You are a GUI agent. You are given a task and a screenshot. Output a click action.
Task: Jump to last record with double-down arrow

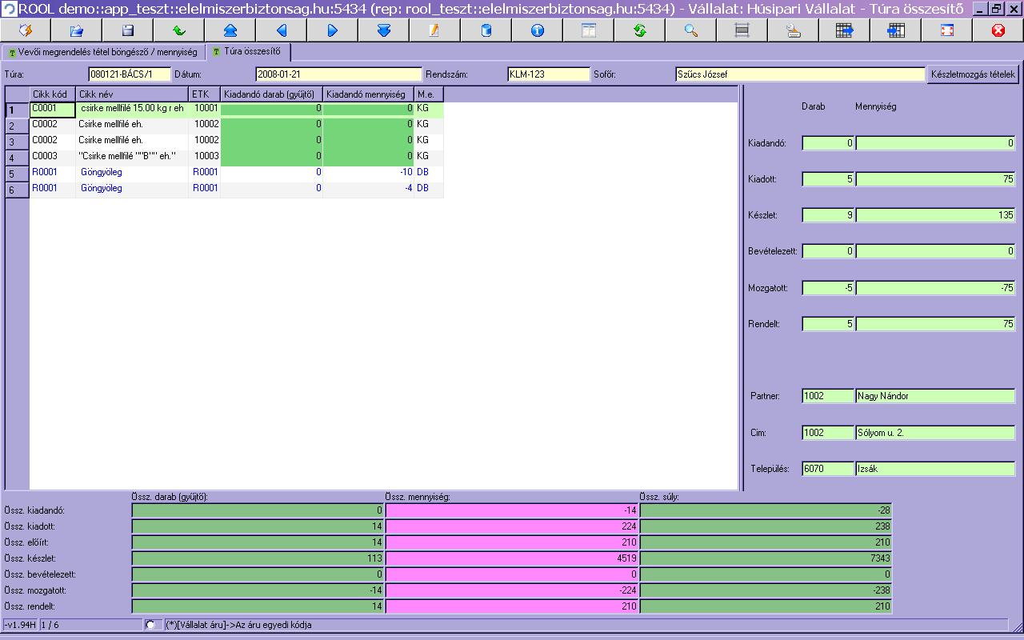point(383,30)
